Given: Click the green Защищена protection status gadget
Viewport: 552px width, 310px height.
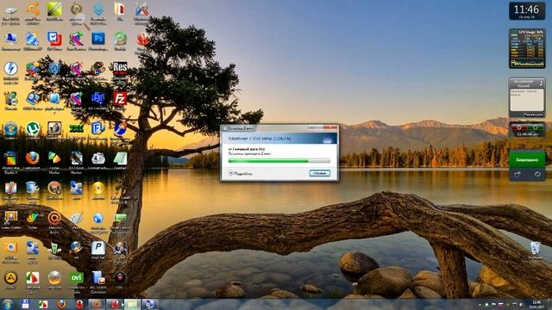Looking at the screenshot, I should point(527,159).
